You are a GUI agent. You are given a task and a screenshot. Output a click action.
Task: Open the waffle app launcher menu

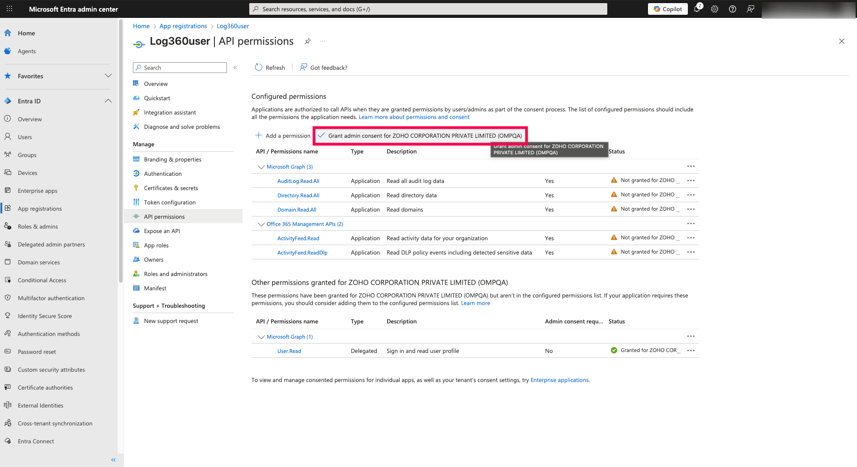[x=9, y=8]
